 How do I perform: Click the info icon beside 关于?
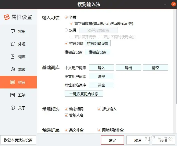tap(13, 108)
